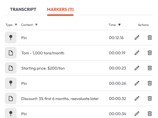This screenshot has height=118, width=158.
Task: Jump to timestamp 00:00:19
Action: coord(117,53)
